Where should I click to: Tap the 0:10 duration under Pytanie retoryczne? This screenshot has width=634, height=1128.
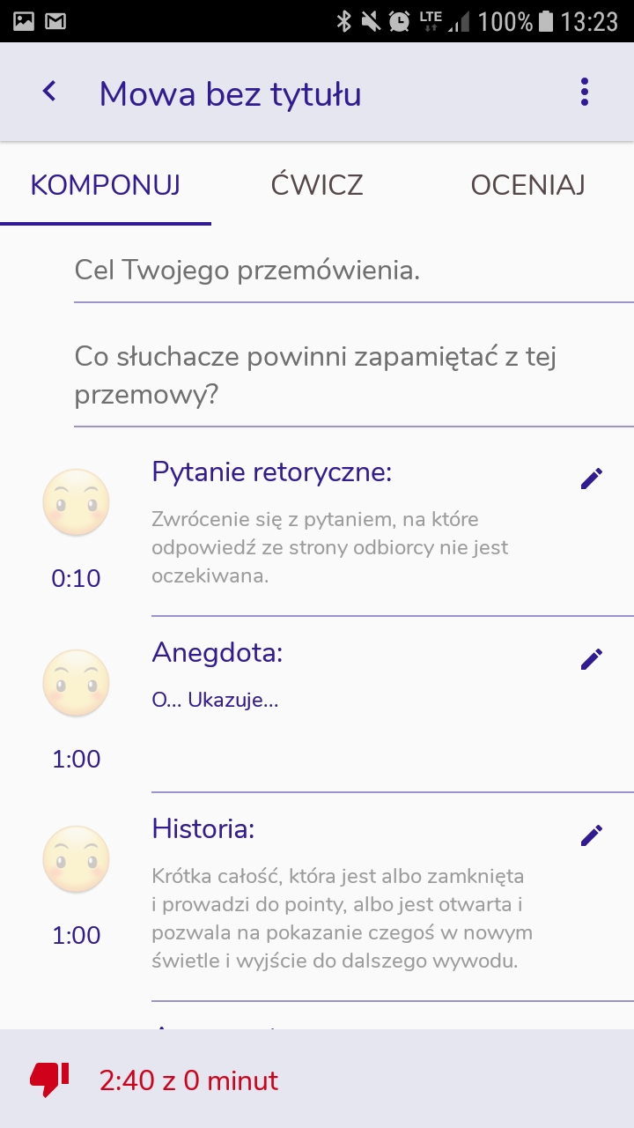[x=77, y=579]
